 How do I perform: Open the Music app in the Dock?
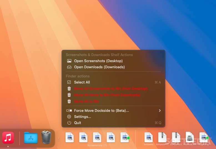(x=8, y=137)
